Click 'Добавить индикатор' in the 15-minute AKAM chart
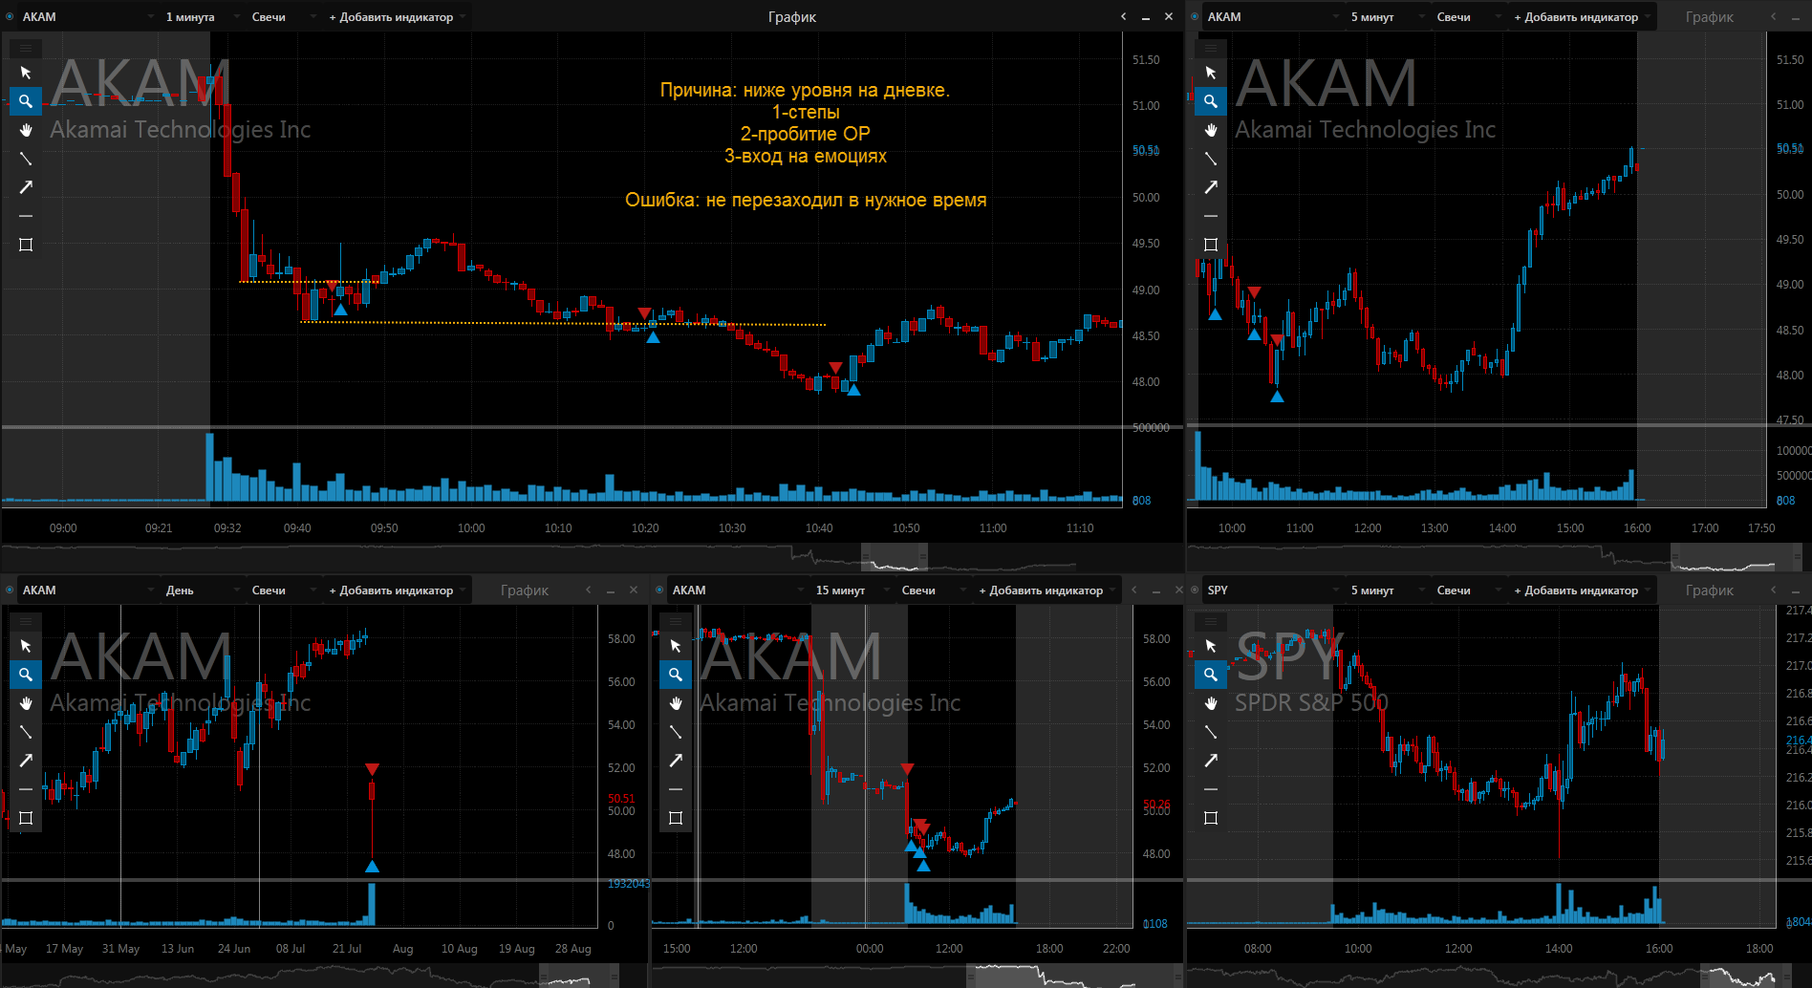Viewport: 1812px width, 988px height. coord(1046,591)
